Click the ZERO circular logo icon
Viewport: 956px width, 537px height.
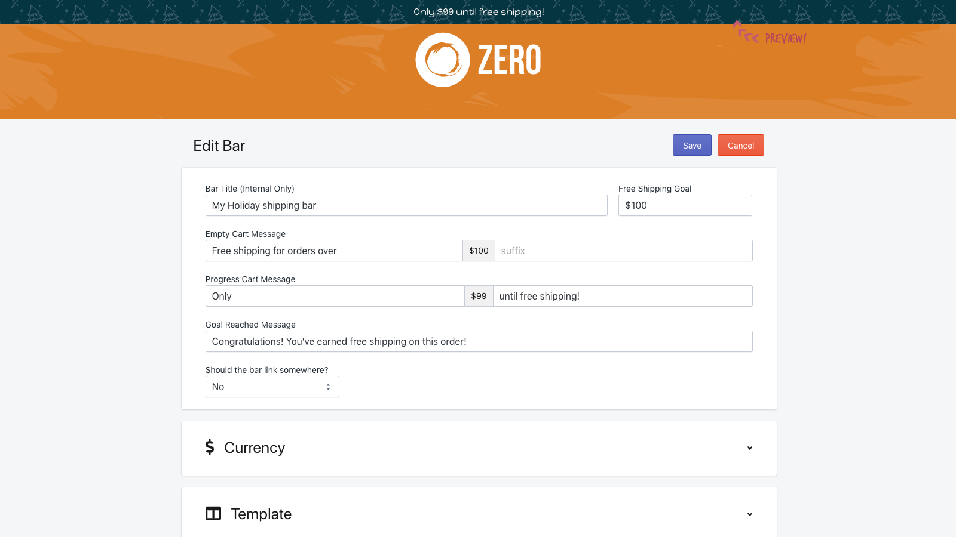(443, 60)
